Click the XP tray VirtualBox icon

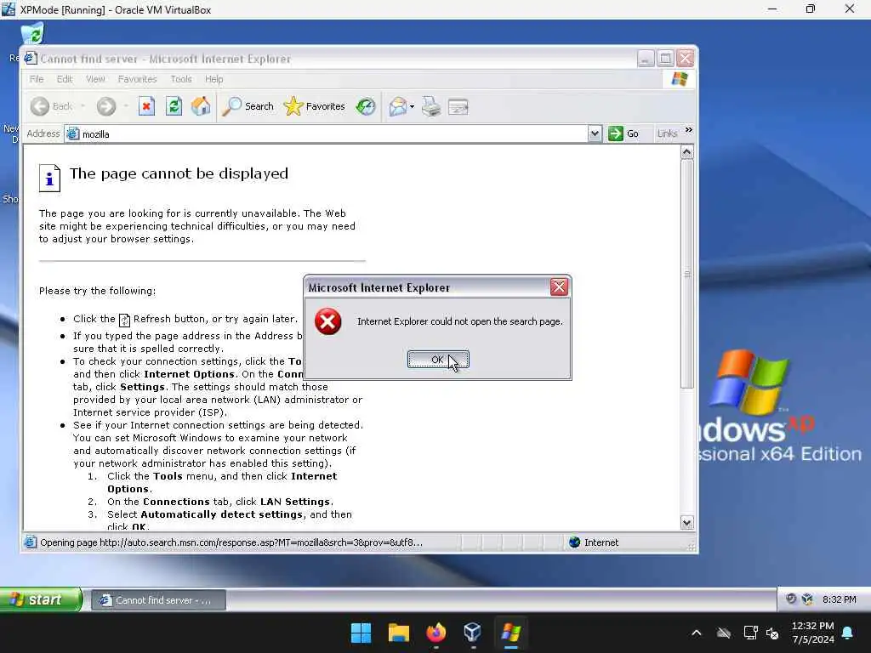pos(807,599)
